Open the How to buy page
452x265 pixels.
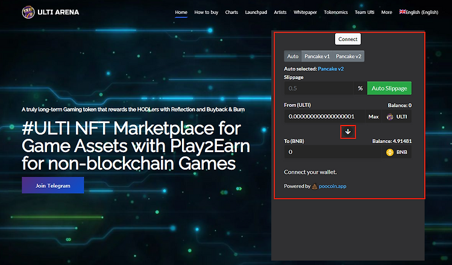(206, 12)
